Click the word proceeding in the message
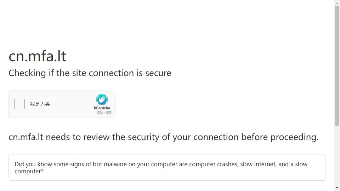This screenshot has height=191, width=340. (x=294, y=137)
